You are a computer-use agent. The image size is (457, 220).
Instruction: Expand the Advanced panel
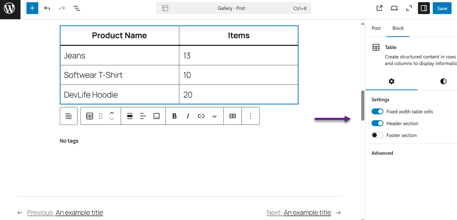(382, 153)
